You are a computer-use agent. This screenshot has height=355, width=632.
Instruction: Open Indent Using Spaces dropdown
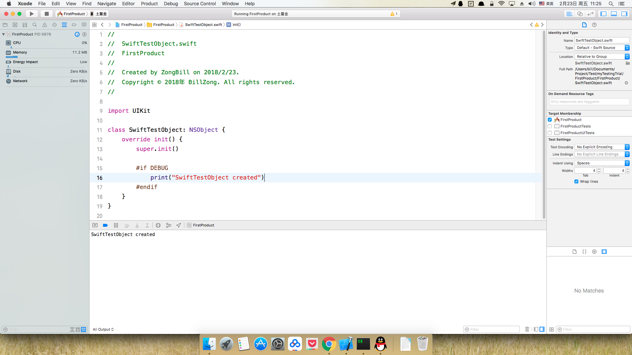(602, 163)
